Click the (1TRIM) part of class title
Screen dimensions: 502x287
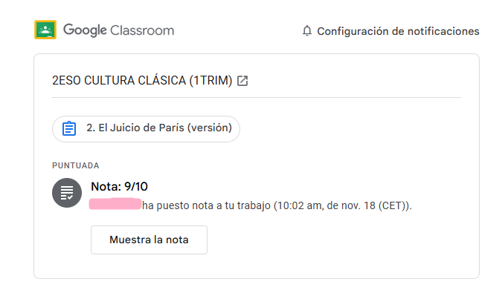click(210, 80)
